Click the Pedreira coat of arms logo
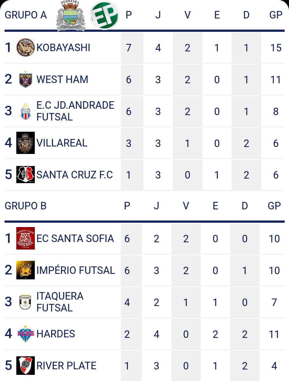This screenshot has height=381, width=289. [x=71, y=16]
